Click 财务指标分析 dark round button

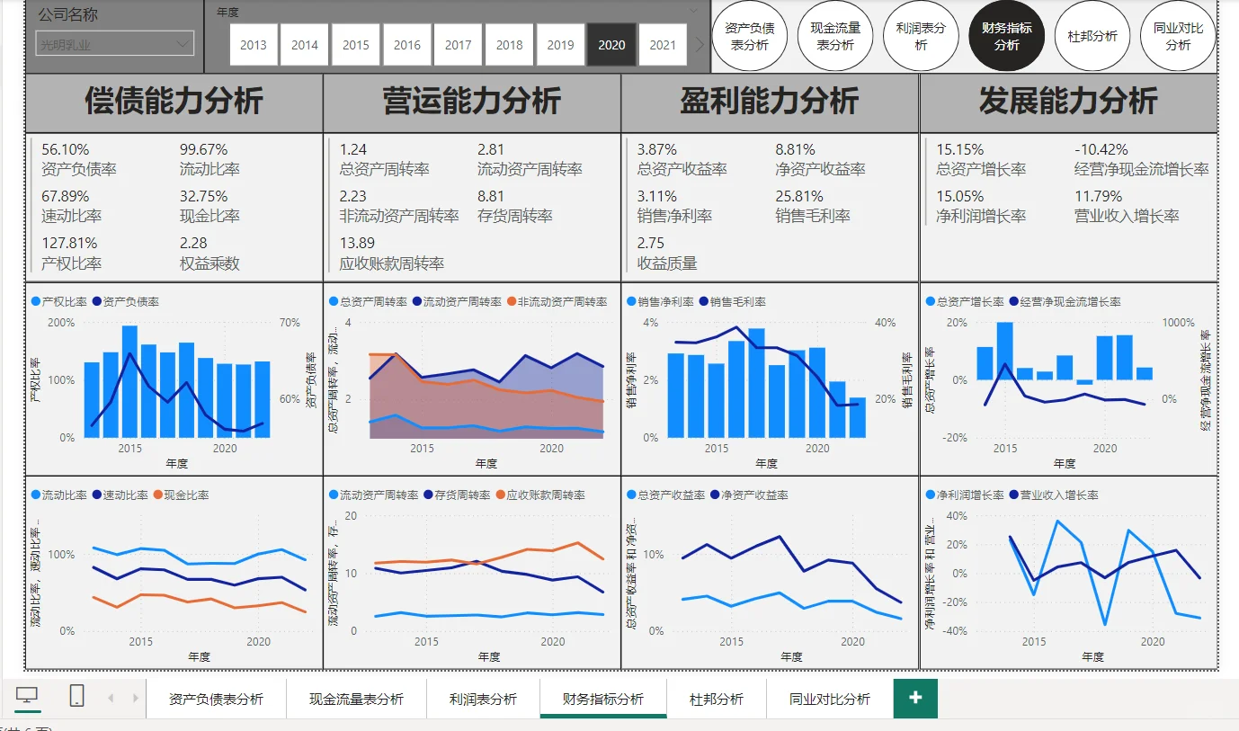(x=1007, y=37)
